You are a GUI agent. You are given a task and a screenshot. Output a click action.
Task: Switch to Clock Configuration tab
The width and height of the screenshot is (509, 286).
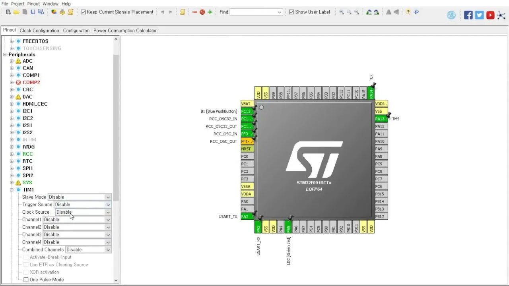pyautogui.click(x=39, y=31)
